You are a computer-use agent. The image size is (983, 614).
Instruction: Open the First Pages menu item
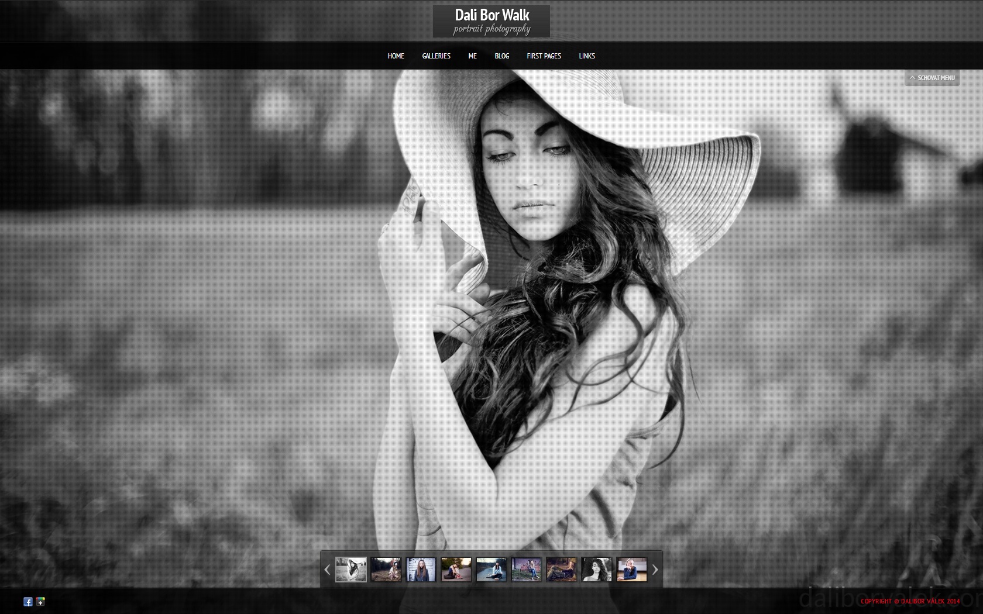pyautogui.click(x=544, y=56)
